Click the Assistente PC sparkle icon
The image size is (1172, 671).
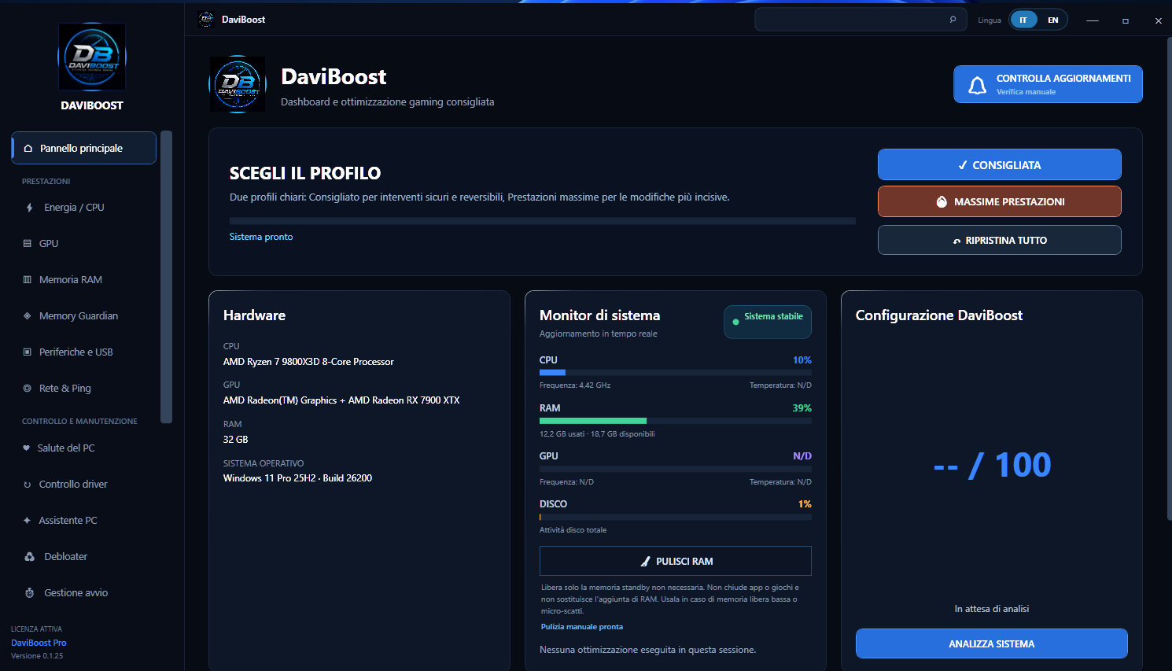click(x=27, y=521)
